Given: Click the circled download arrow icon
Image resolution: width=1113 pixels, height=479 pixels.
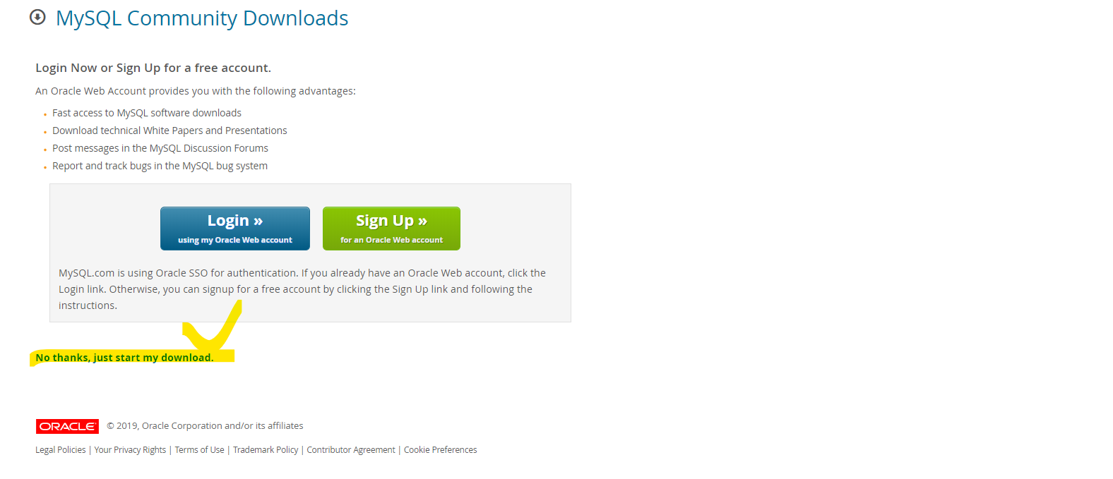Looking at the screenshot, I should 37,17.
